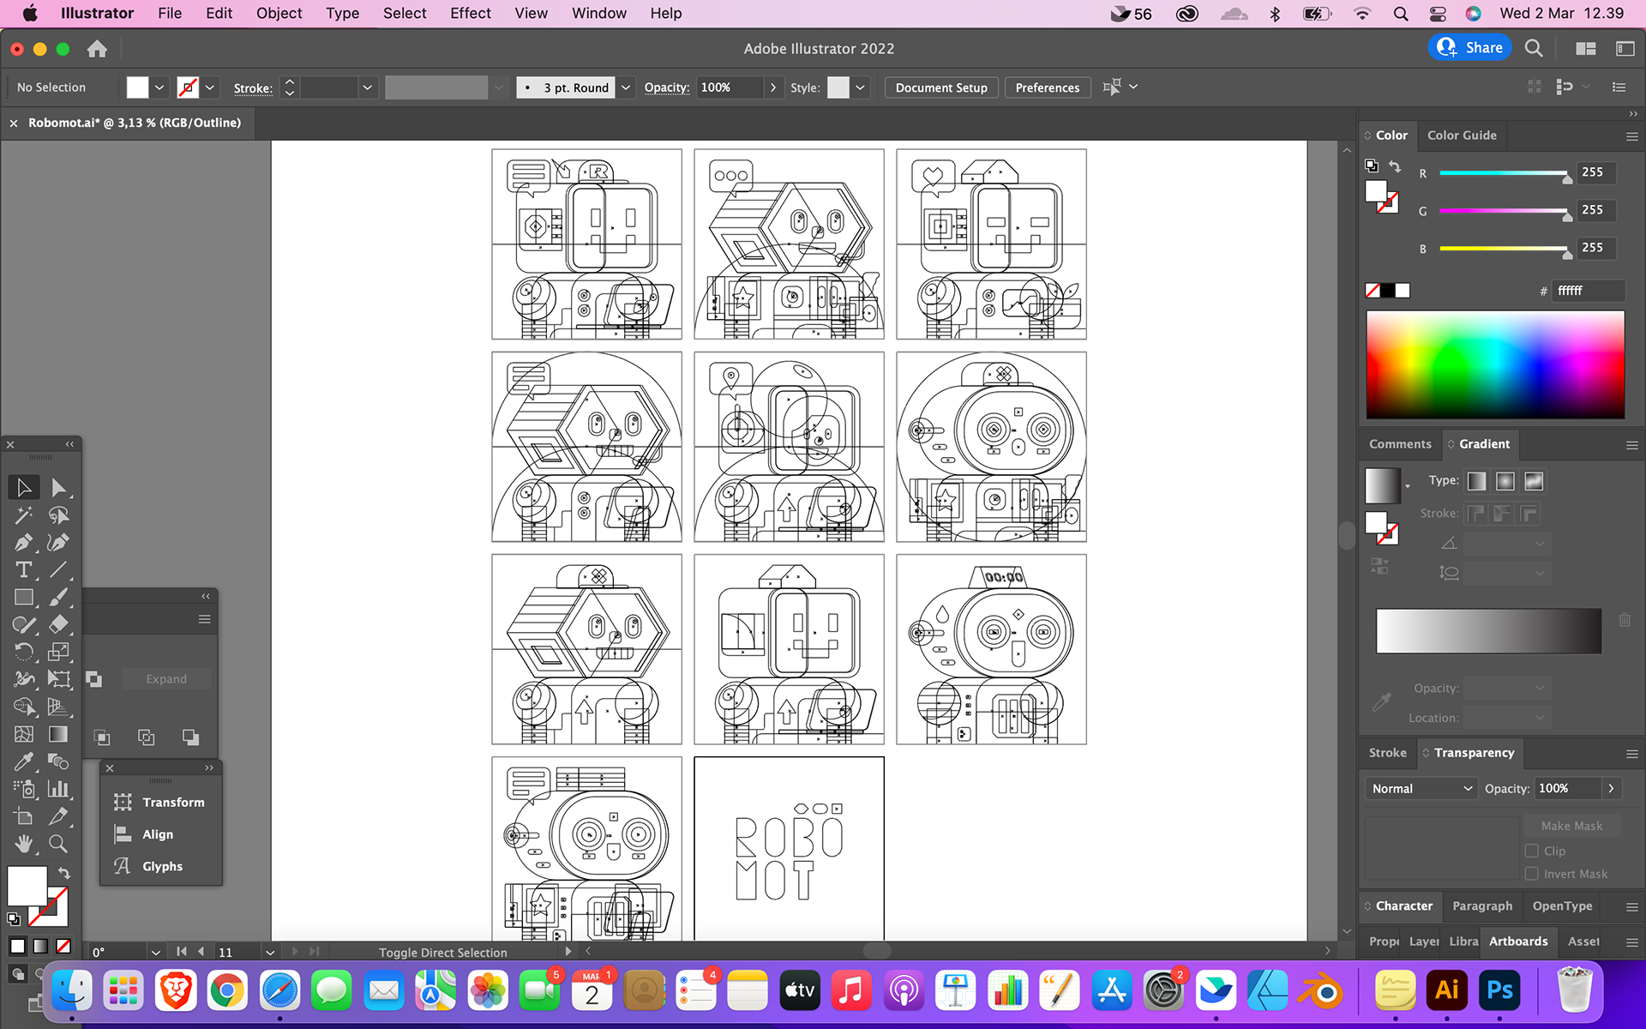This screenshot has height=1029, width=1646.
Task: Open the Effect menu
Action: pyautogui.click(x=470, y=13)
